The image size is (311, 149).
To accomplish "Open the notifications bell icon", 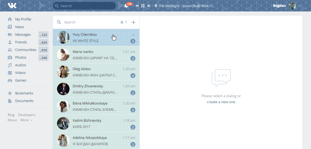I will click(x=126, y=6).
